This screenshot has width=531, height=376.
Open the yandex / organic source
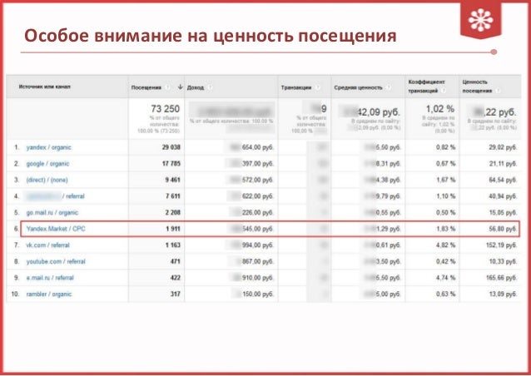(49, 147)
